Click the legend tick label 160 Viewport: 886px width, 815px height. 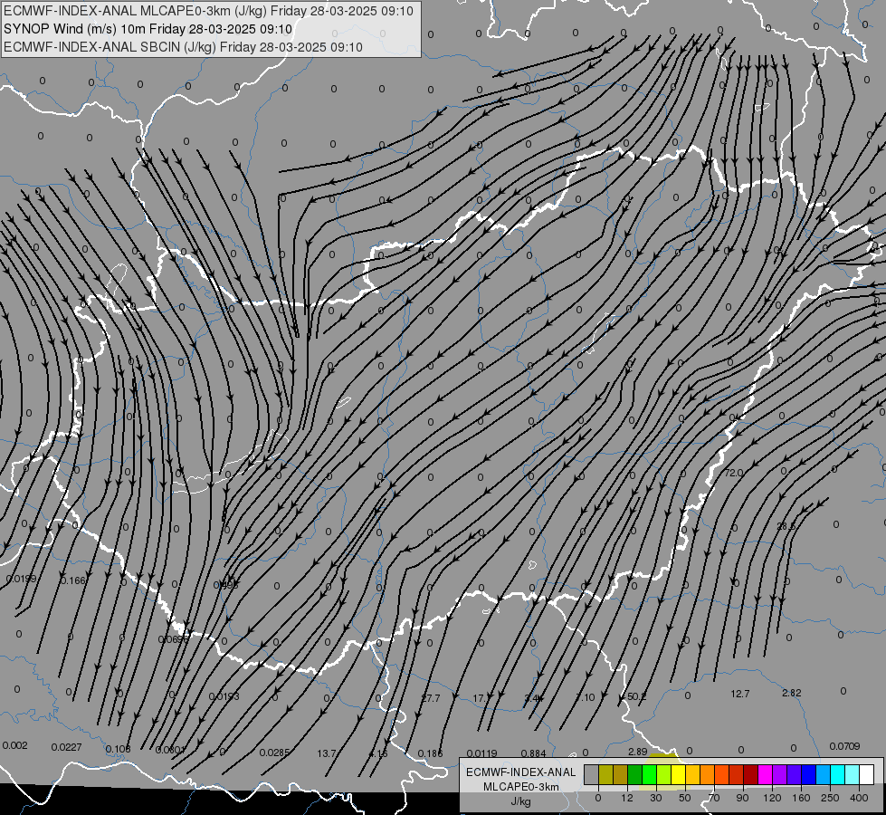tap(801, 798)
